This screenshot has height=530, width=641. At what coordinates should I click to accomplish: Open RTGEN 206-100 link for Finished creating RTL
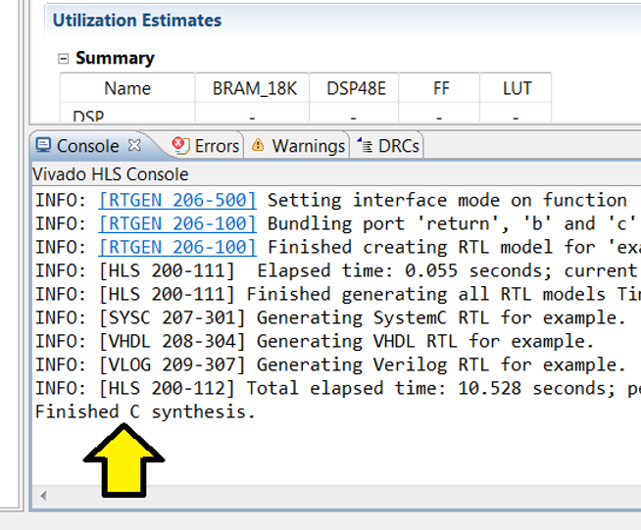pos(177,247)
